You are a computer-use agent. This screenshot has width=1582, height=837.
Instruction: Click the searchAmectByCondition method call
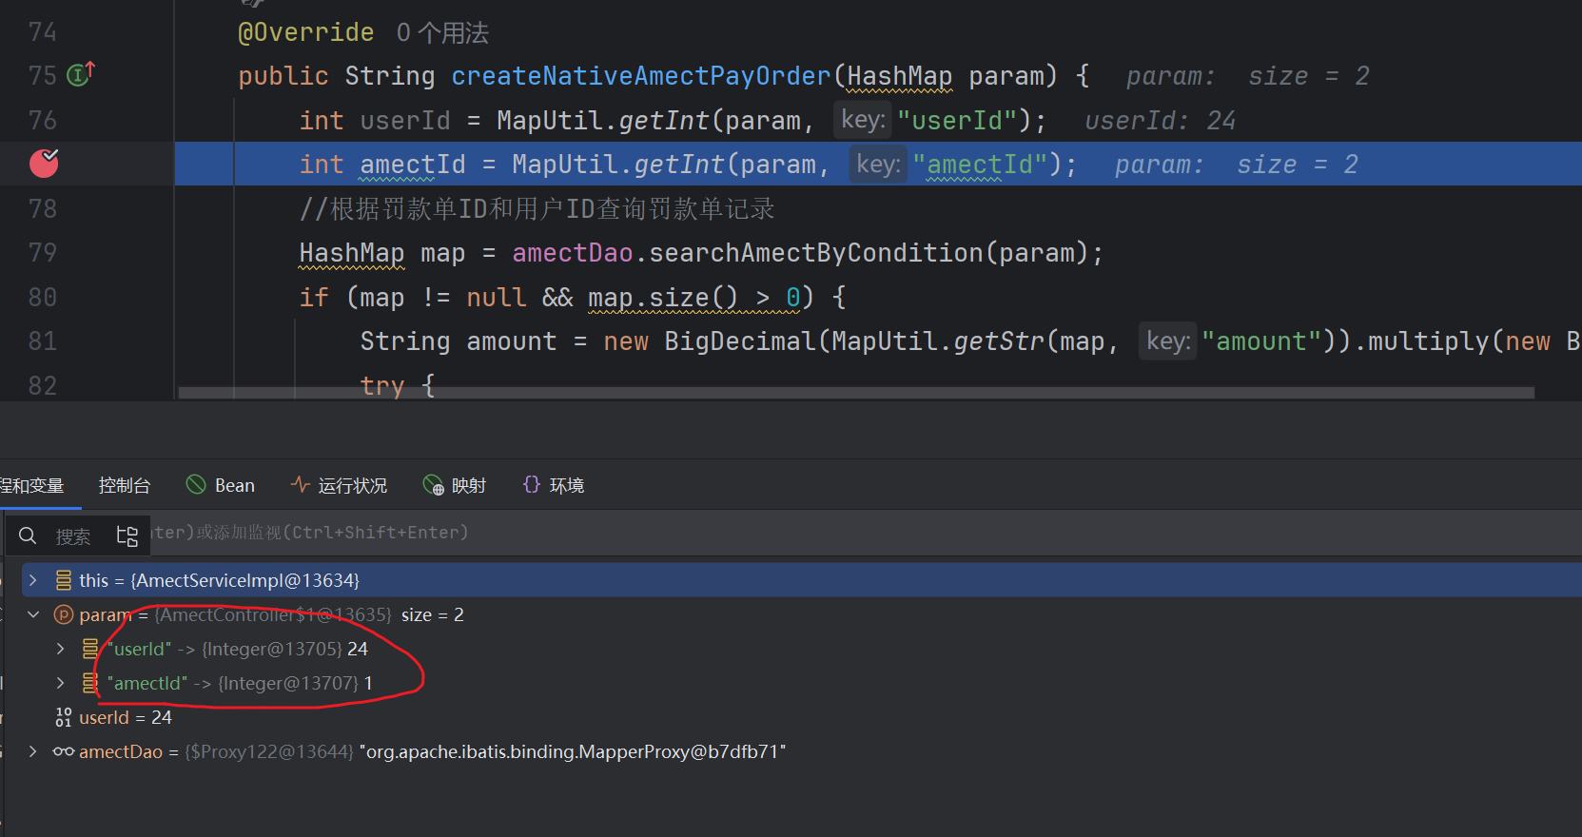[816, 253]
